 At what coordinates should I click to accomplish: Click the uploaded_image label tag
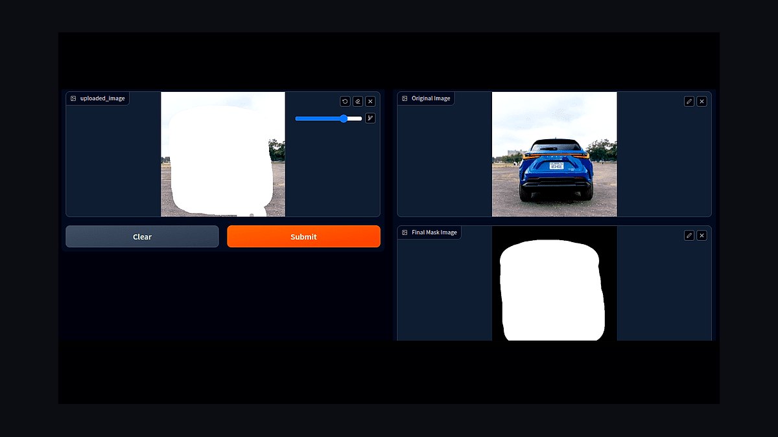pyautogui.click(x=98, y=98)
